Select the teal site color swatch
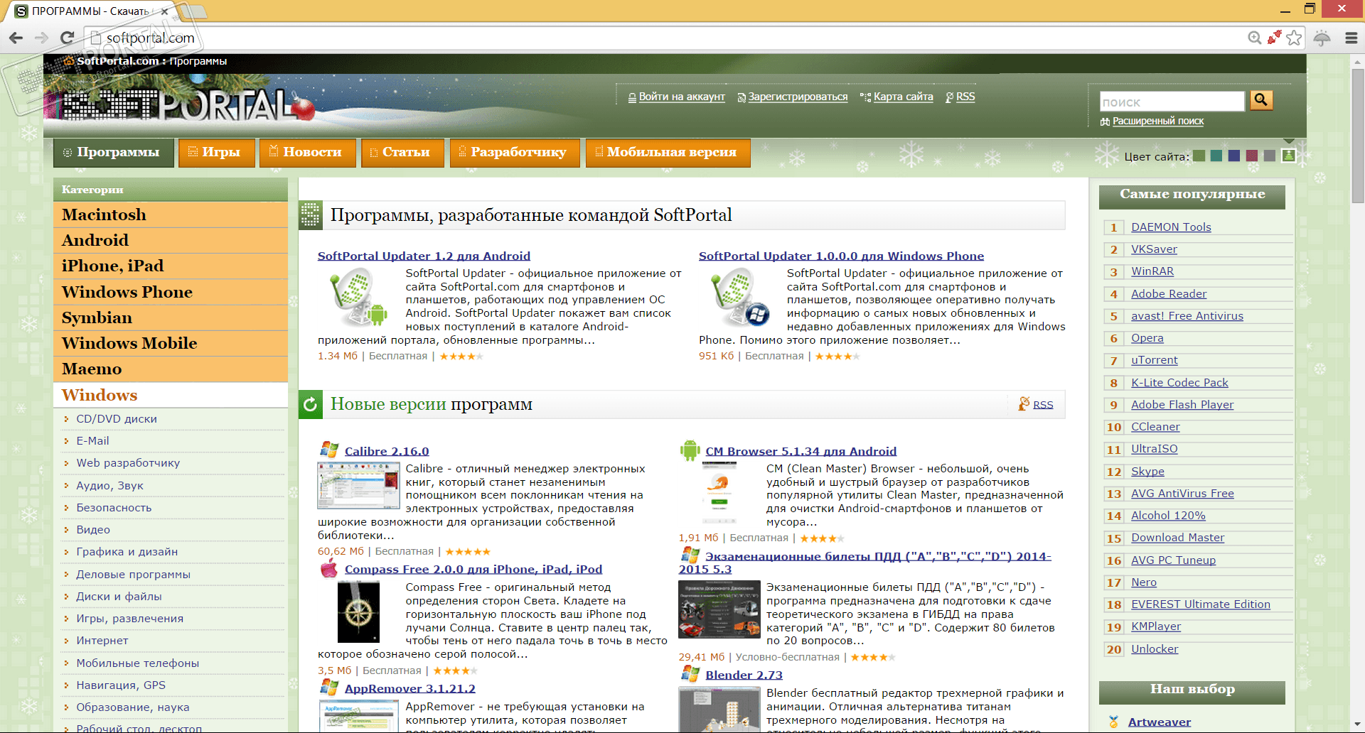 [x=1216, y=156]
